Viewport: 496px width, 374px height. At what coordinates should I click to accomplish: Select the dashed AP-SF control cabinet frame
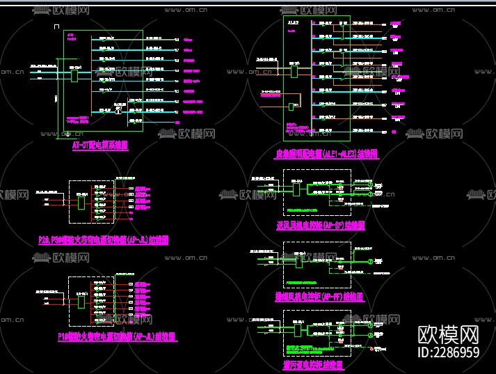click(317, 192)
